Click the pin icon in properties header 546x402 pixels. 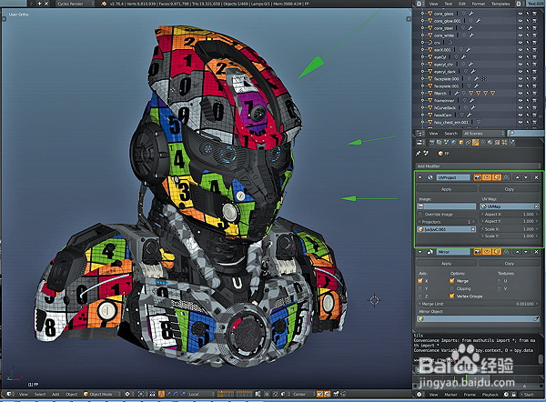419,153
